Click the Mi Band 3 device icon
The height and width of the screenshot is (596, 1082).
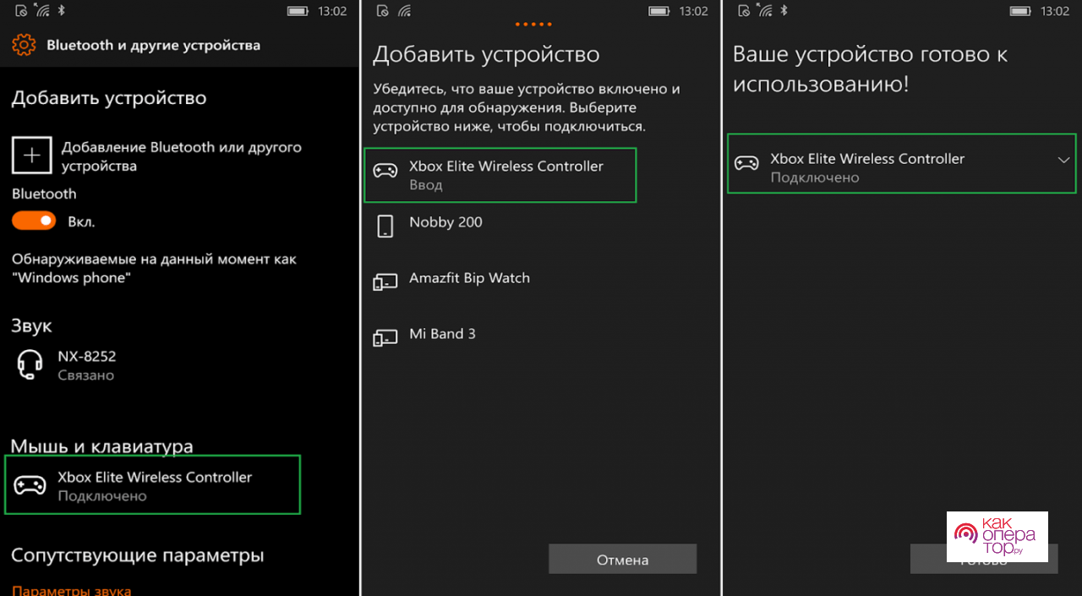[x=385, y=337]
